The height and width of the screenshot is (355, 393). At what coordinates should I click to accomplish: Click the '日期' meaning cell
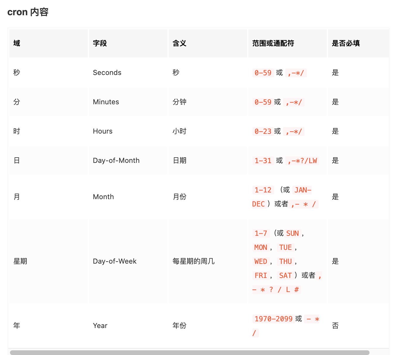tap(208, 161)
